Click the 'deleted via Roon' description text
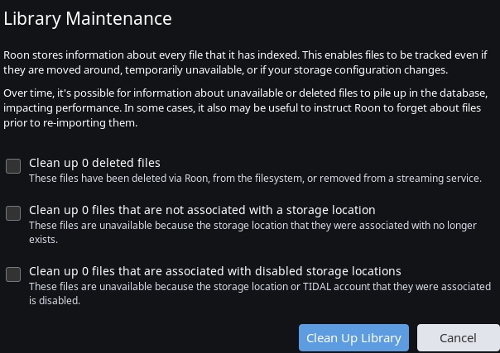500x353 pixels. point(255,179)
